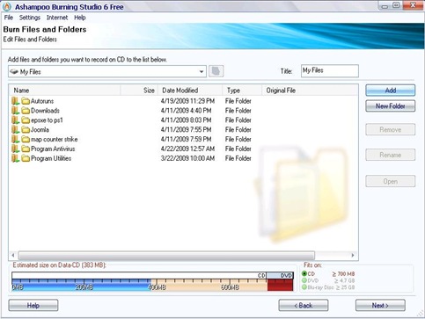The width and height of the screenshot is (425, 319).
Task: Open the Help menu
Action: (x=80, y=18)
